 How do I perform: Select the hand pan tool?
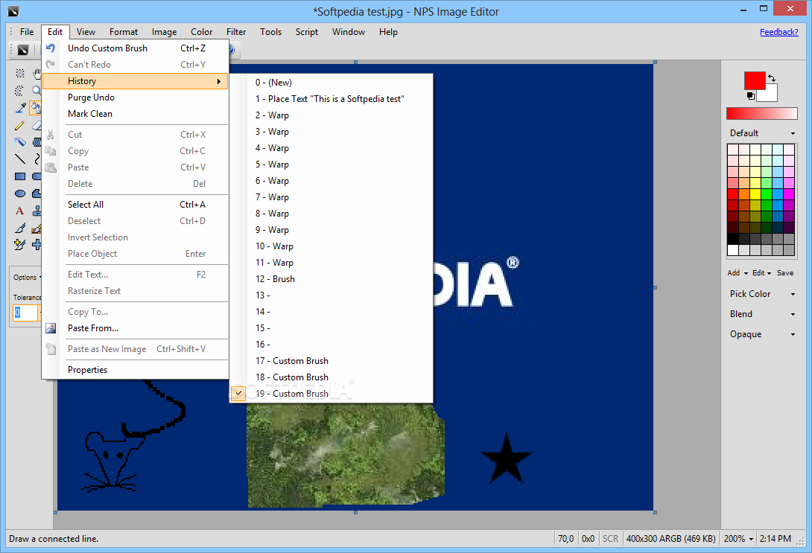pyautogui.click(x=37, y=74)
